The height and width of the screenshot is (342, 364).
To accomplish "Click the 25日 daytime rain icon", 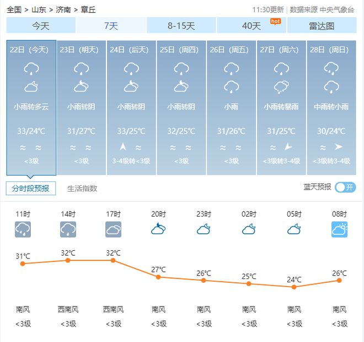I will pos(181,69).
